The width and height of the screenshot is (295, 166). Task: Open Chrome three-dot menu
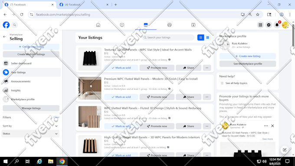(290, 14)
